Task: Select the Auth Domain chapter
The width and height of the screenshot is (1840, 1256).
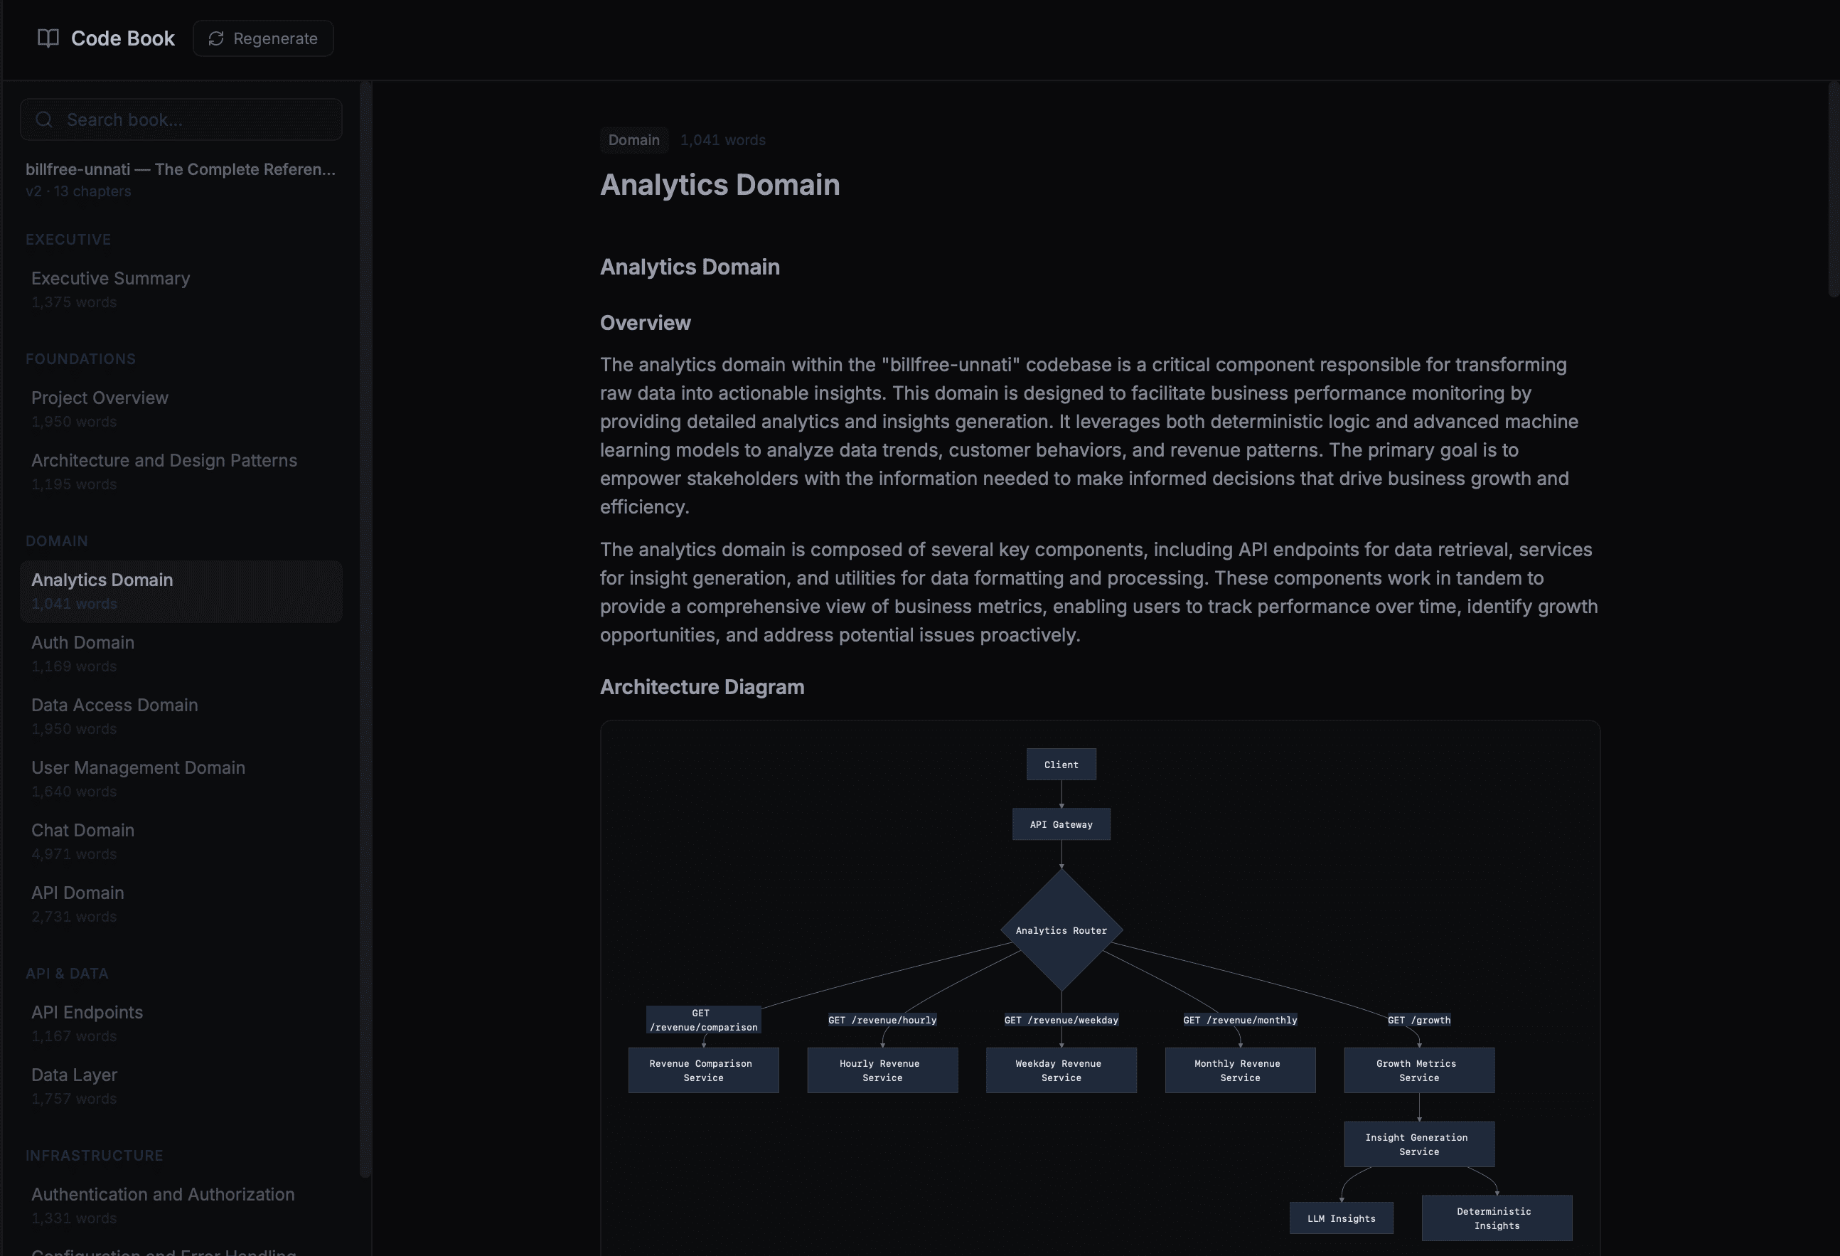Action: click(82, 642)
